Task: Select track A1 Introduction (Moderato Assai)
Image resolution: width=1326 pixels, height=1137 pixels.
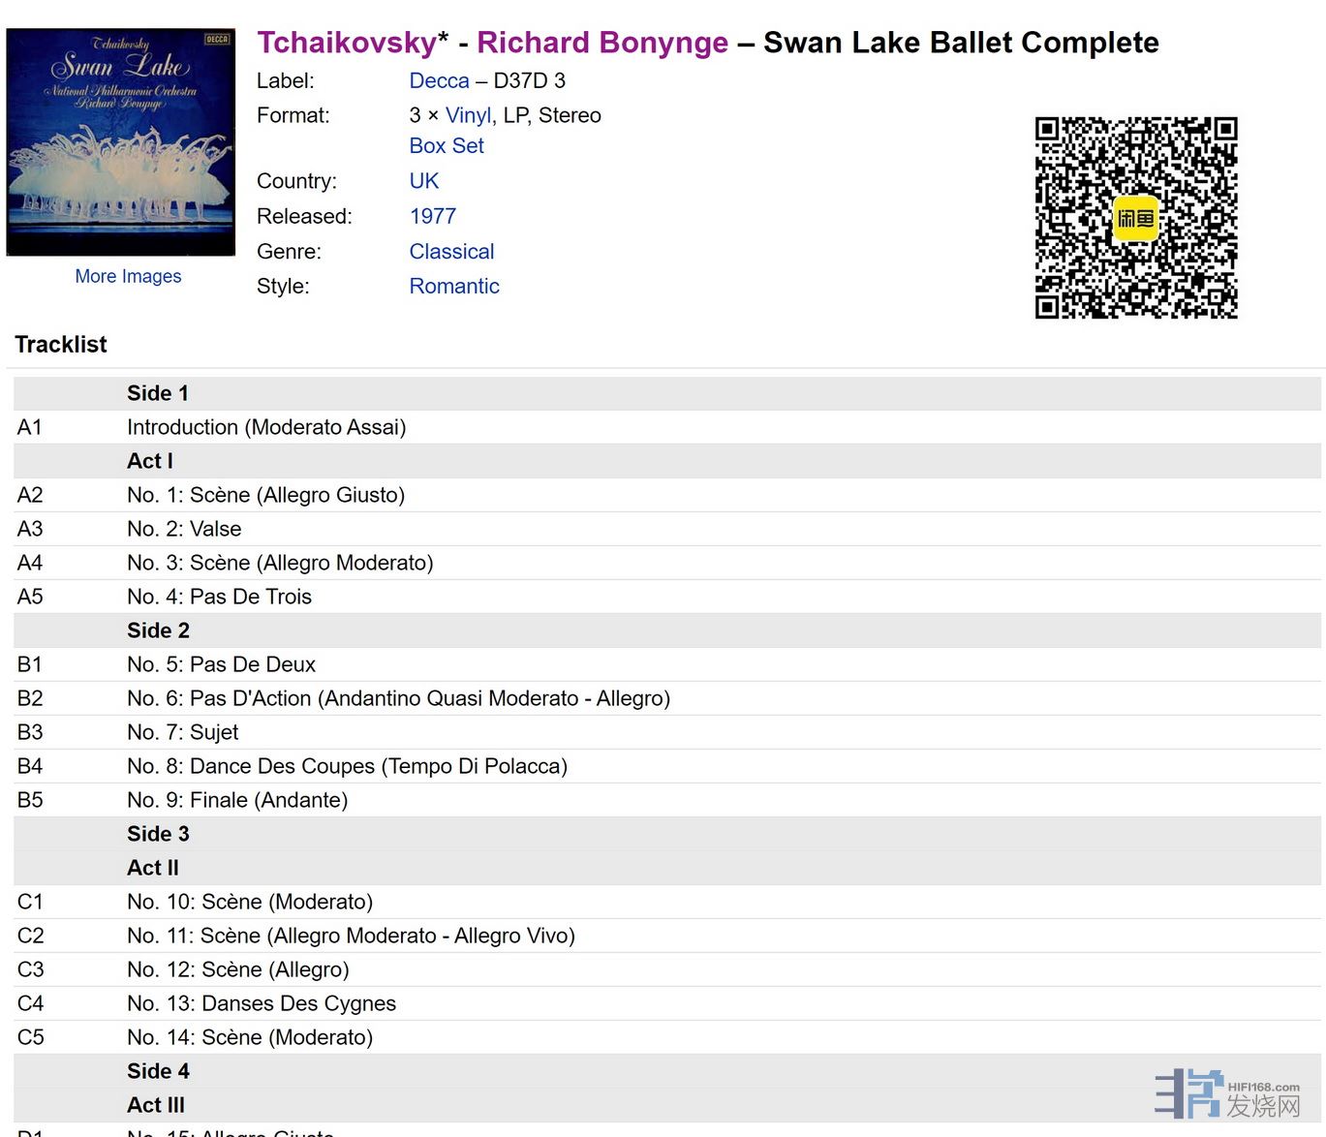Action: 266,427
